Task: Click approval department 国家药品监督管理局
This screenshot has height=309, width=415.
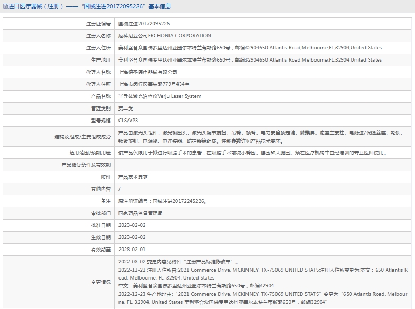Action: pos(140,213)
